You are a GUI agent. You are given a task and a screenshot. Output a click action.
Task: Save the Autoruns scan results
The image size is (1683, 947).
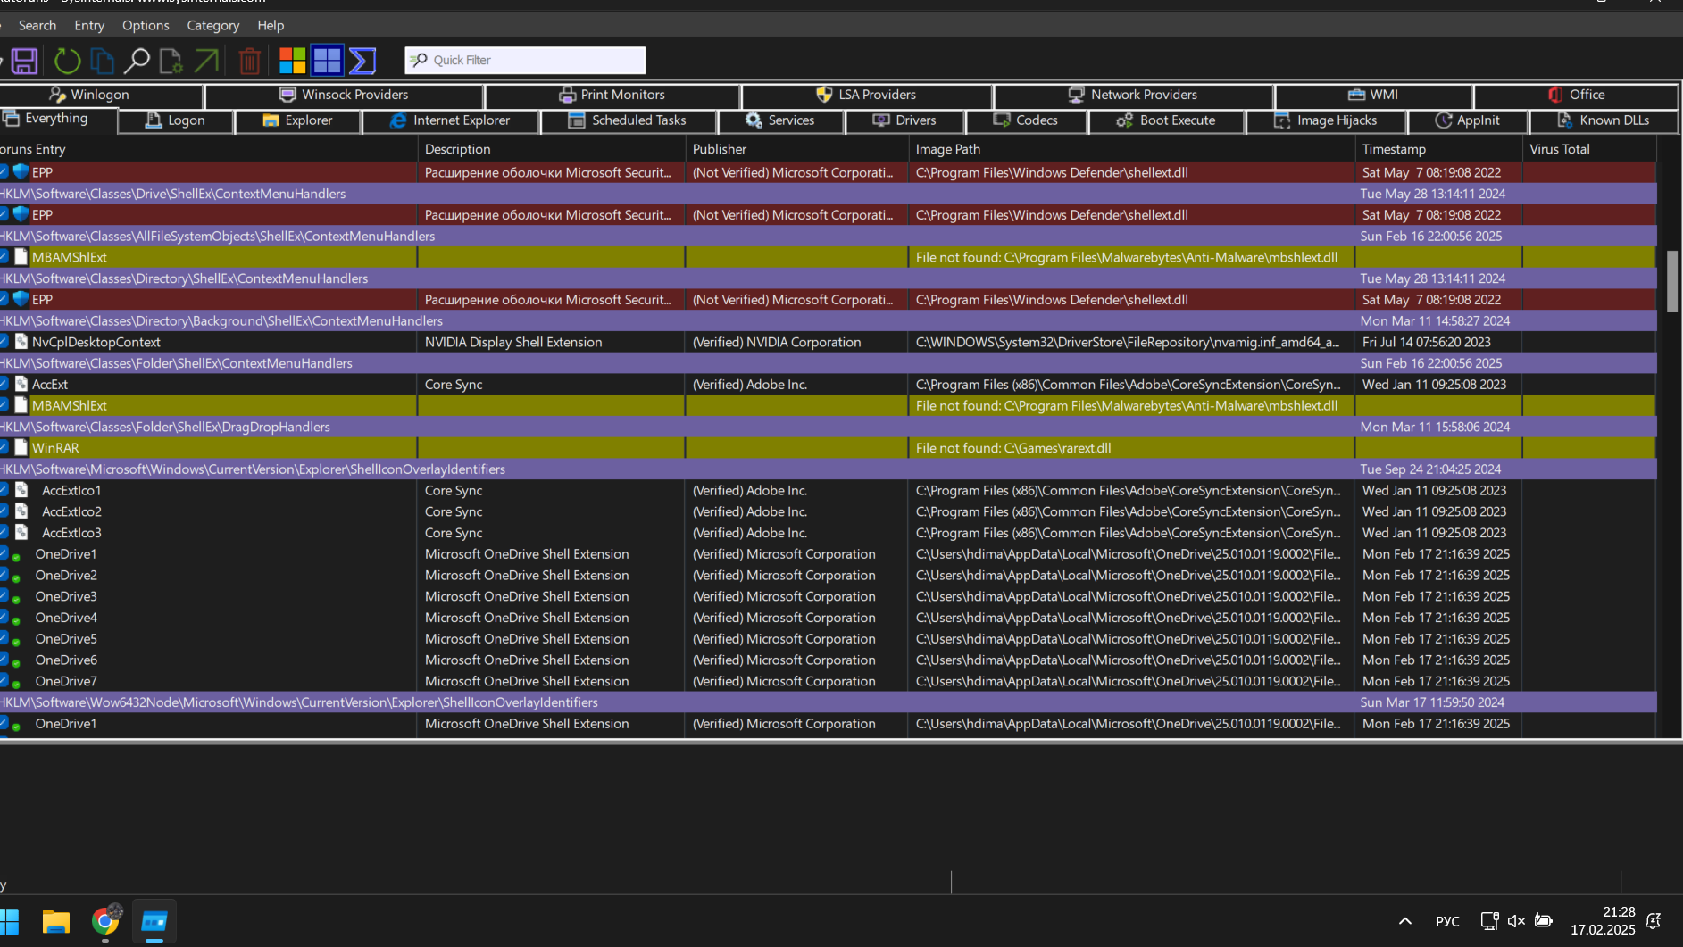coord(24,61)
